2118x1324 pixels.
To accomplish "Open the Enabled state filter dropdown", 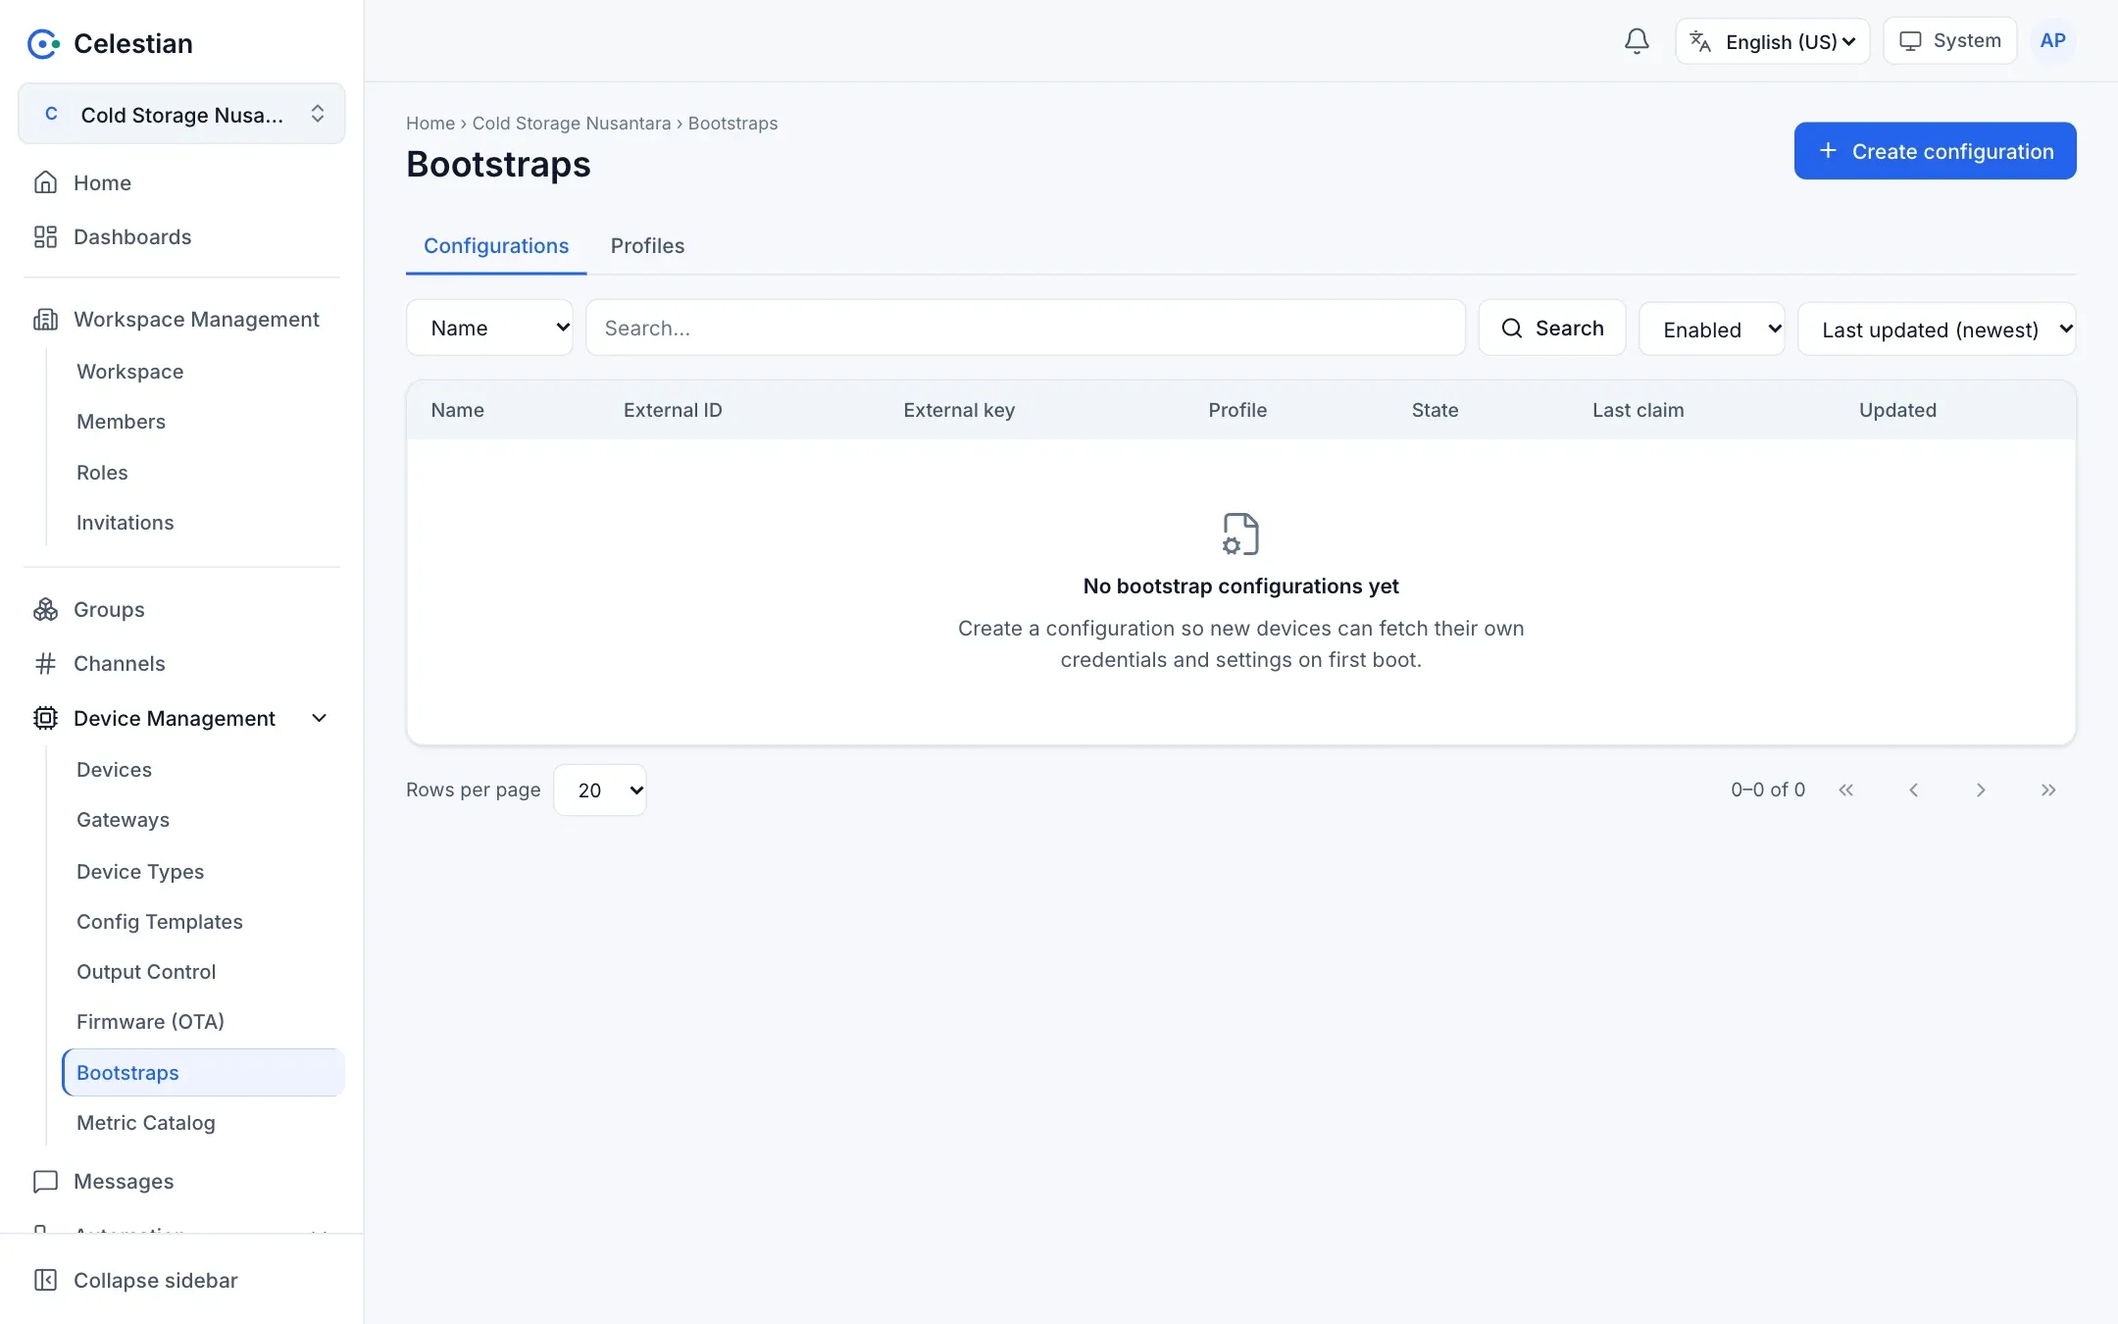I will 1712,329.
